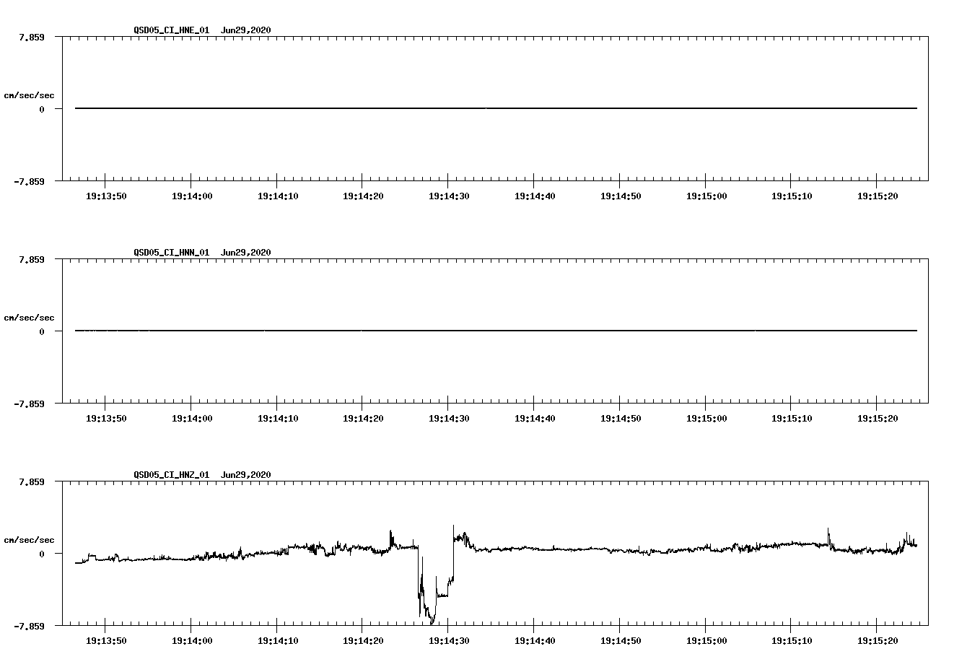Click 19:14:50 label on the HNZ plot

[x=621, y=640]
